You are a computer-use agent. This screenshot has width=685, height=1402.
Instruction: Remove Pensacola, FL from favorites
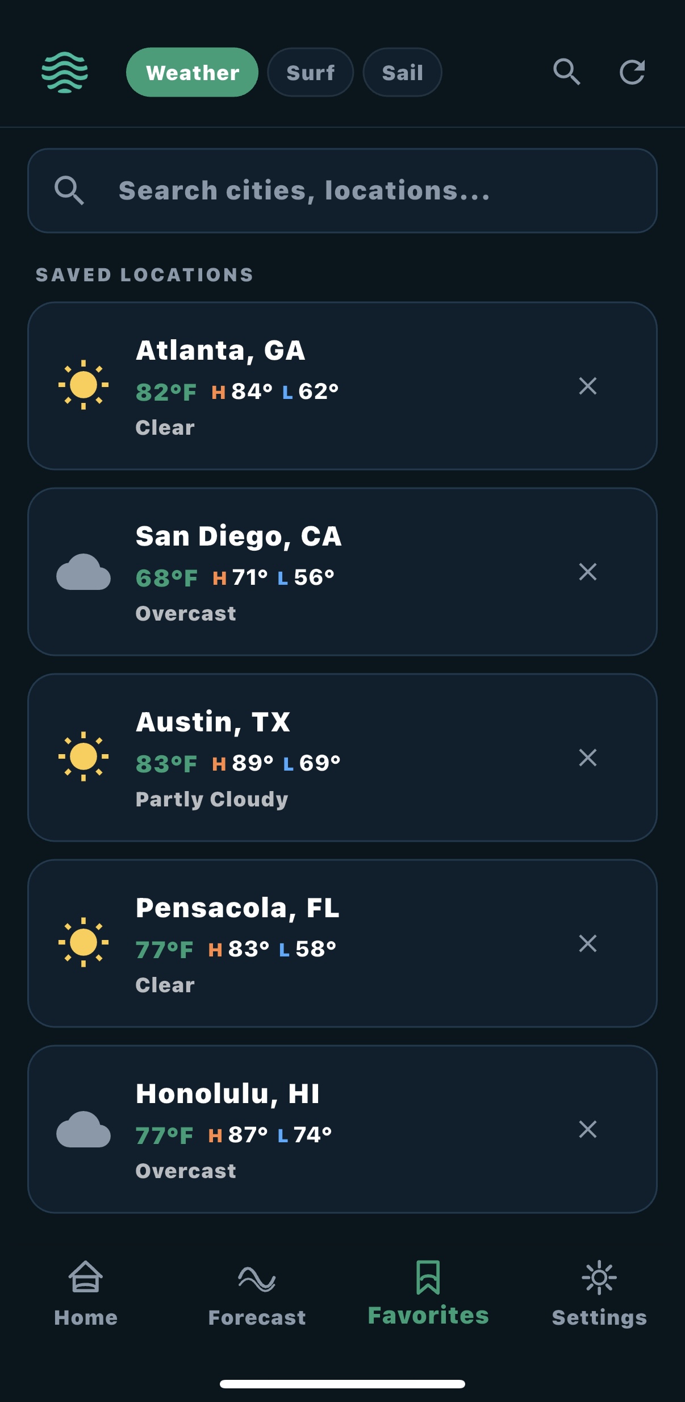[587, 943]
